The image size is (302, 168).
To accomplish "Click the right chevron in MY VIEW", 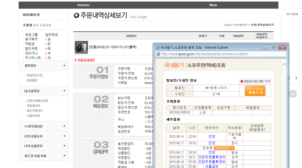I will [296, 78].
